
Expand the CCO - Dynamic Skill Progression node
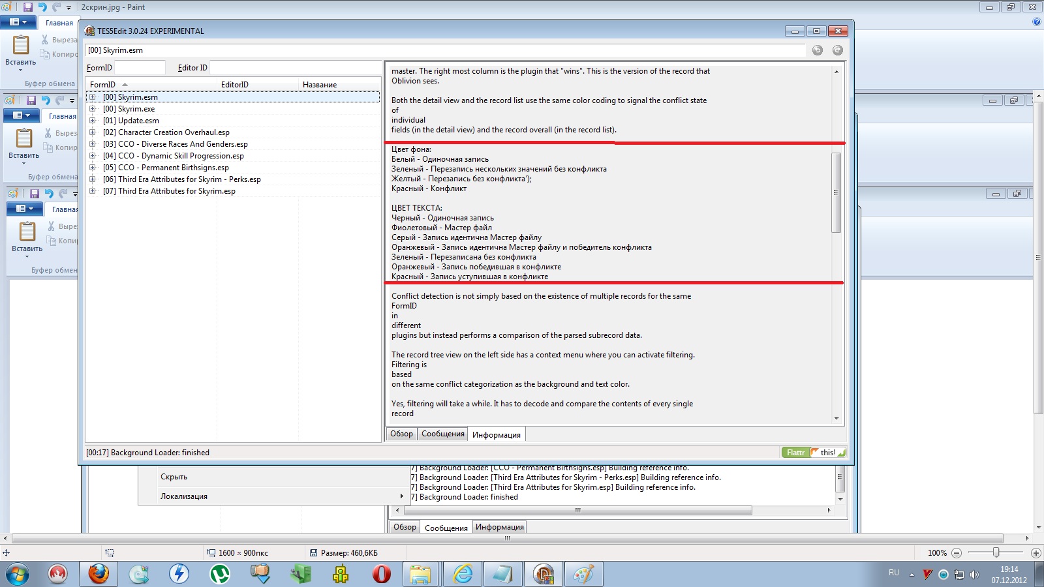tap(92, 156)
